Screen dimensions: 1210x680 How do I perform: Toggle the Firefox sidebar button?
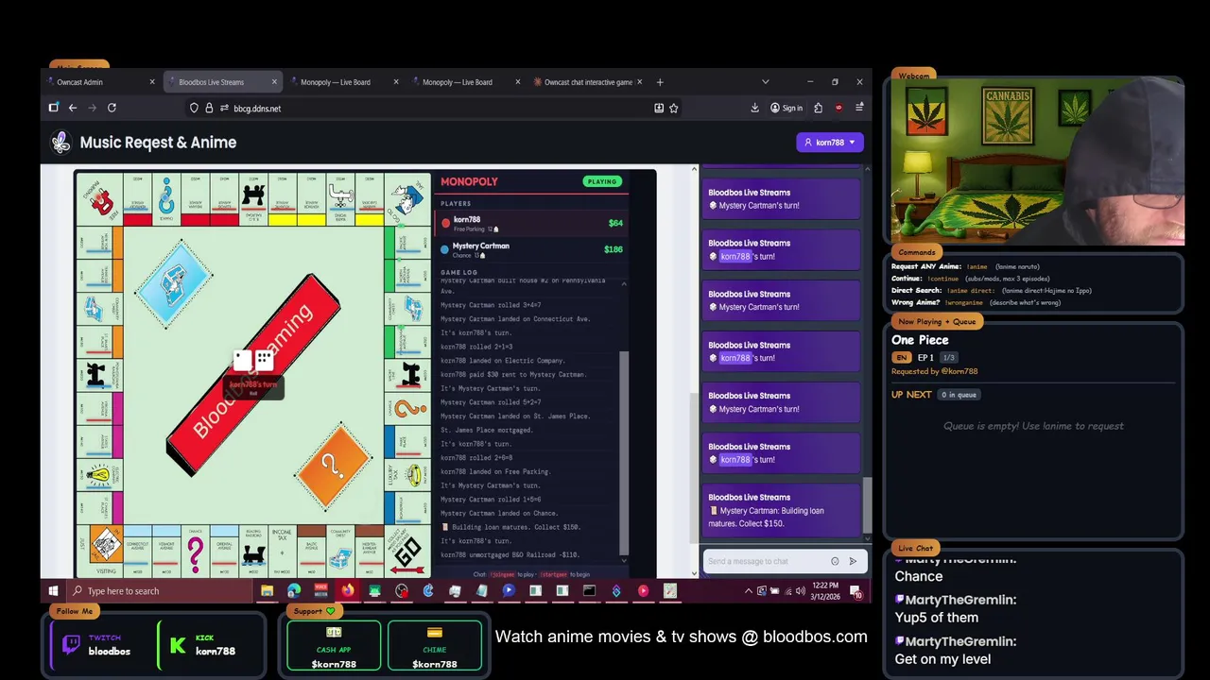54,108
